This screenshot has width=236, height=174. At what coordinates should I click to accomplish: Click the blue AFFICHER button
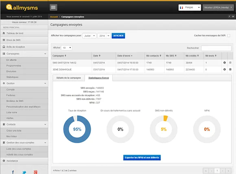(118, 36)
